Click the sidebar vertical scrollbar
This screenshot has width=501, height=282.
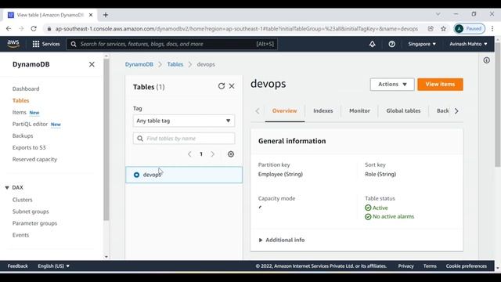click(x=106, y=139)
